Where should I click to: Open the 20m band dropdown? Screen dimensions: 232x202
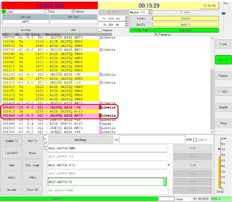tap(26, 12)
